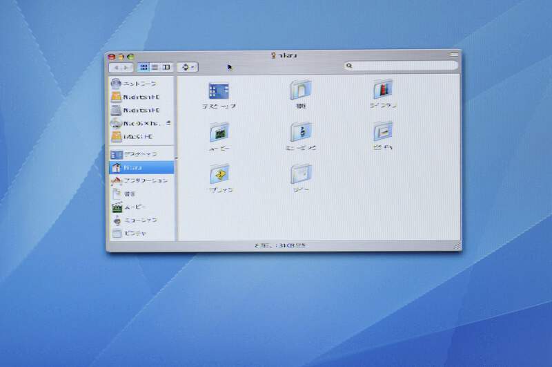Click the Back navigation arrow button
The height and width of the screenshot is (367, 552).
pos(117,68)
